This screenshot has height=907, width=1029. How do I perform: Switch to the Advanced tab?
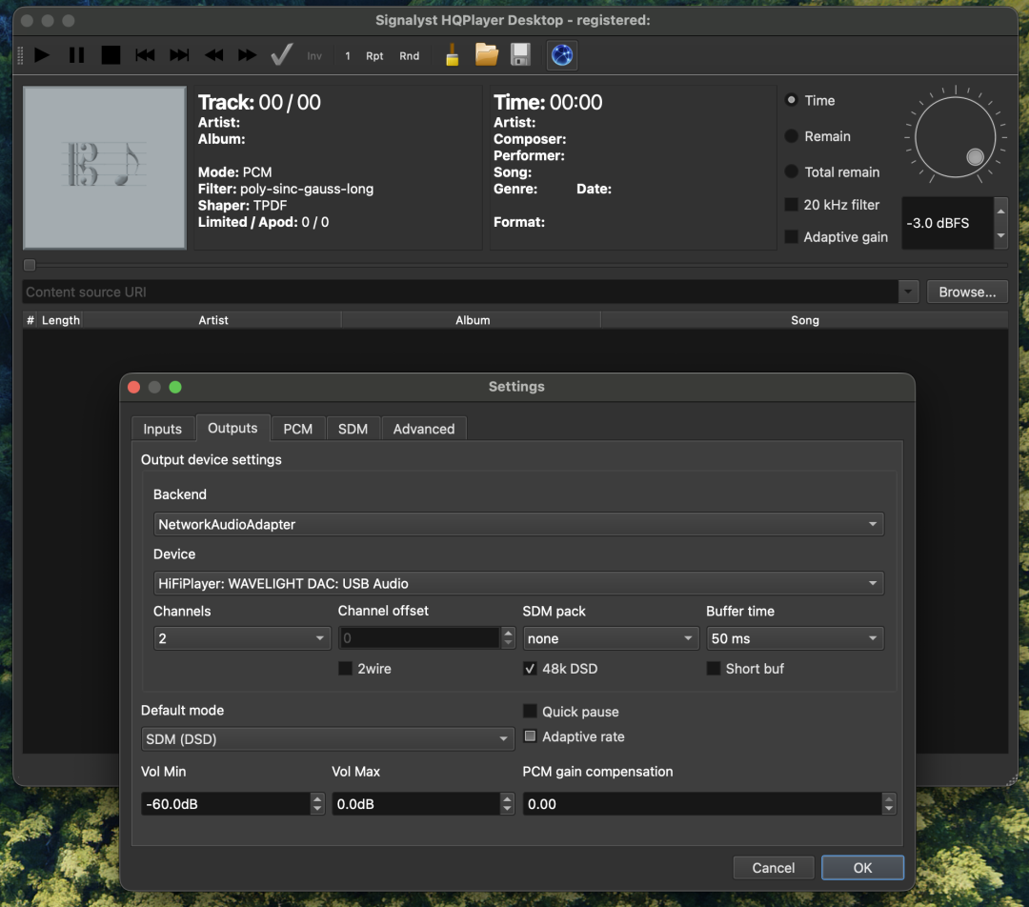pyautogui.click(x=424, y=429)
